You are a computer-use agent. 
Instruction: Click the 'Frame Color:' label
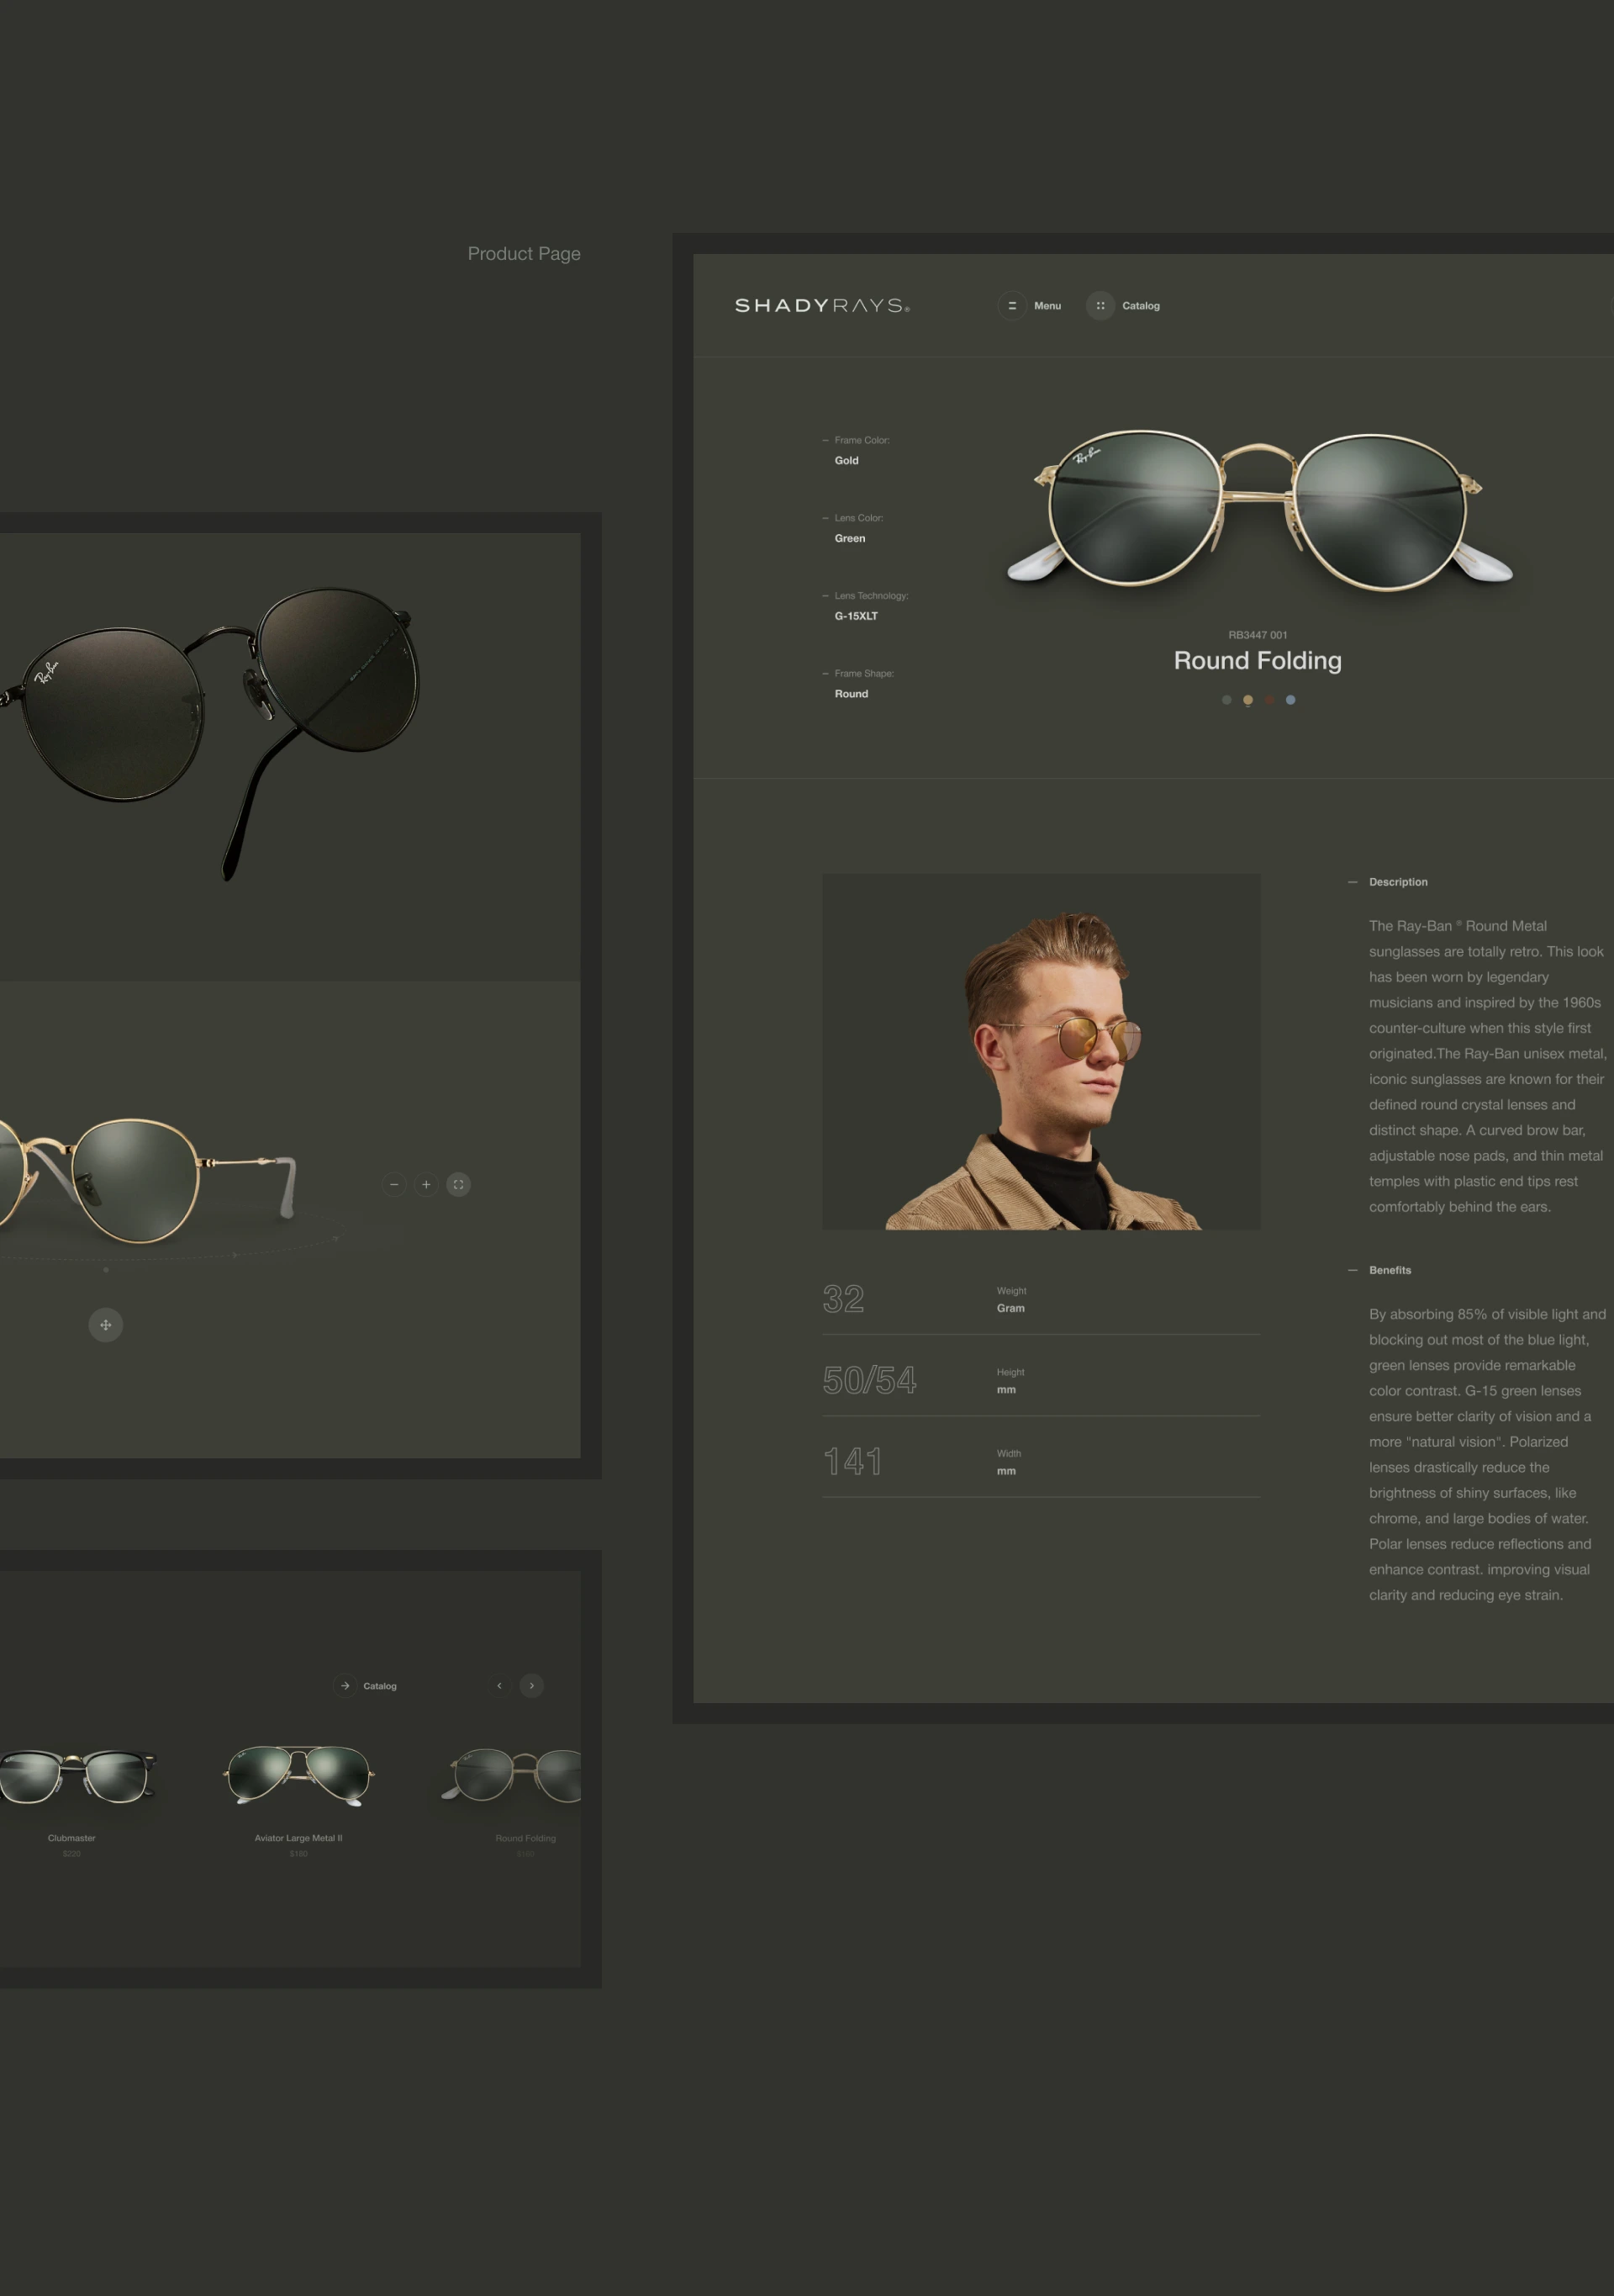[x=862, y=440]
